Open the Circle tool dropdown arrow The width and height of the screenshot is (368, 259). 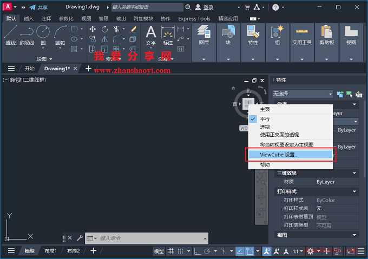click(43, 48)
